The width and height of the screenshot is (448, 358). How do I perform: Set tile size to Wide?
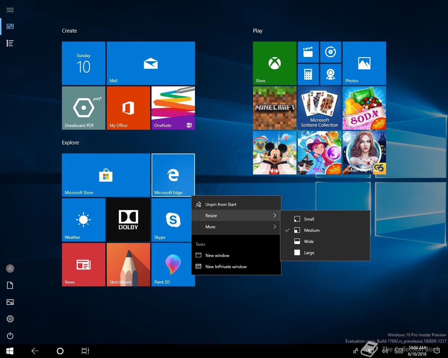(x=325, y=242)
